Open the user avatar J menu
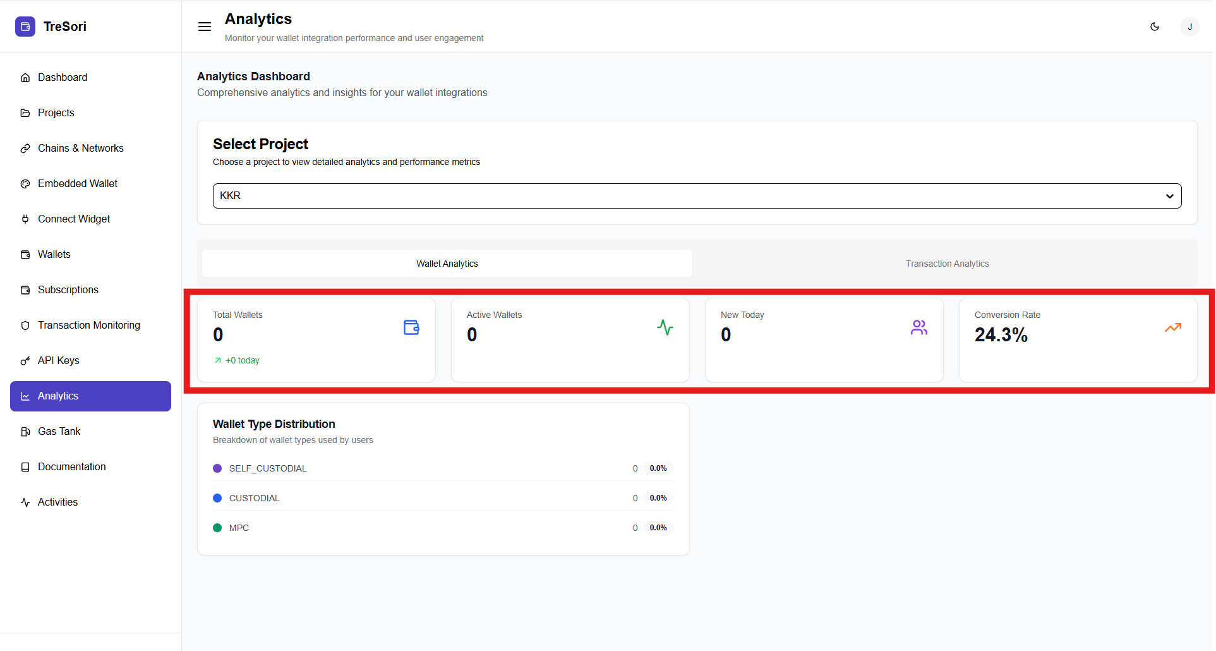 [1189, 27]
